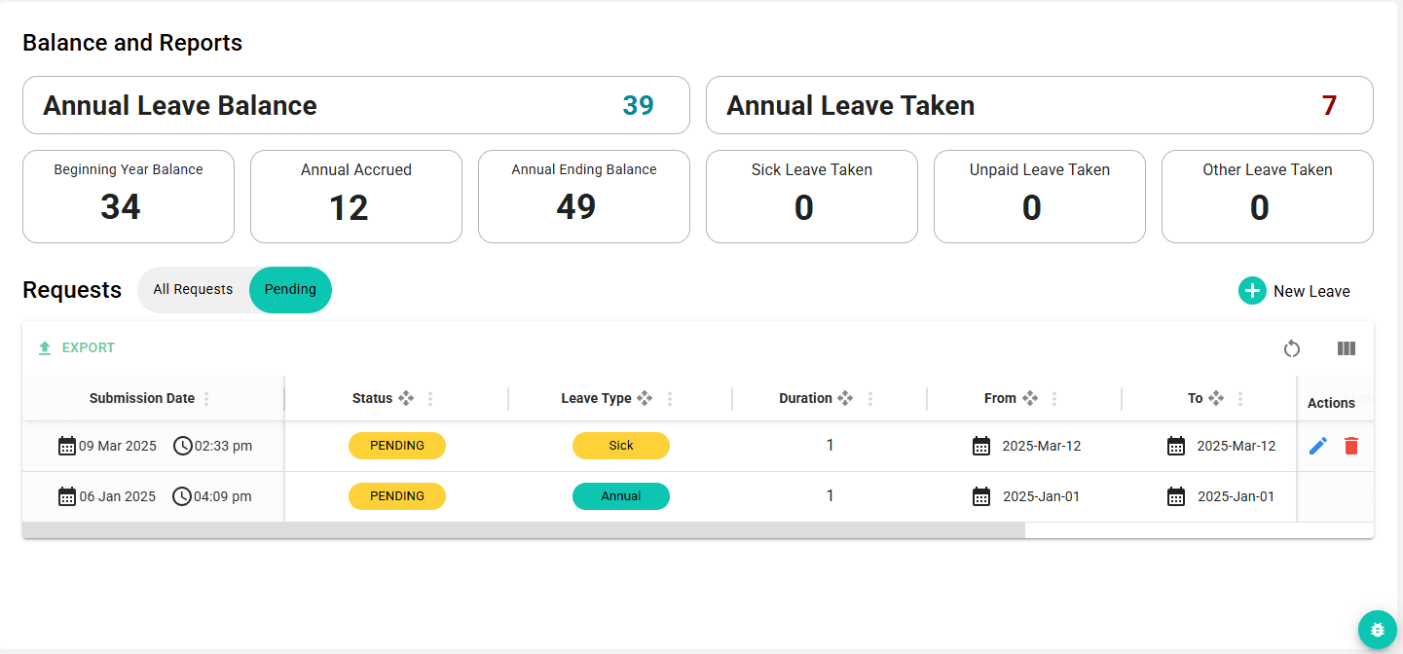Delete the Sick leave request
Image resolution: width=1403 pixels, height=654 pixels.
(1351, 445)
